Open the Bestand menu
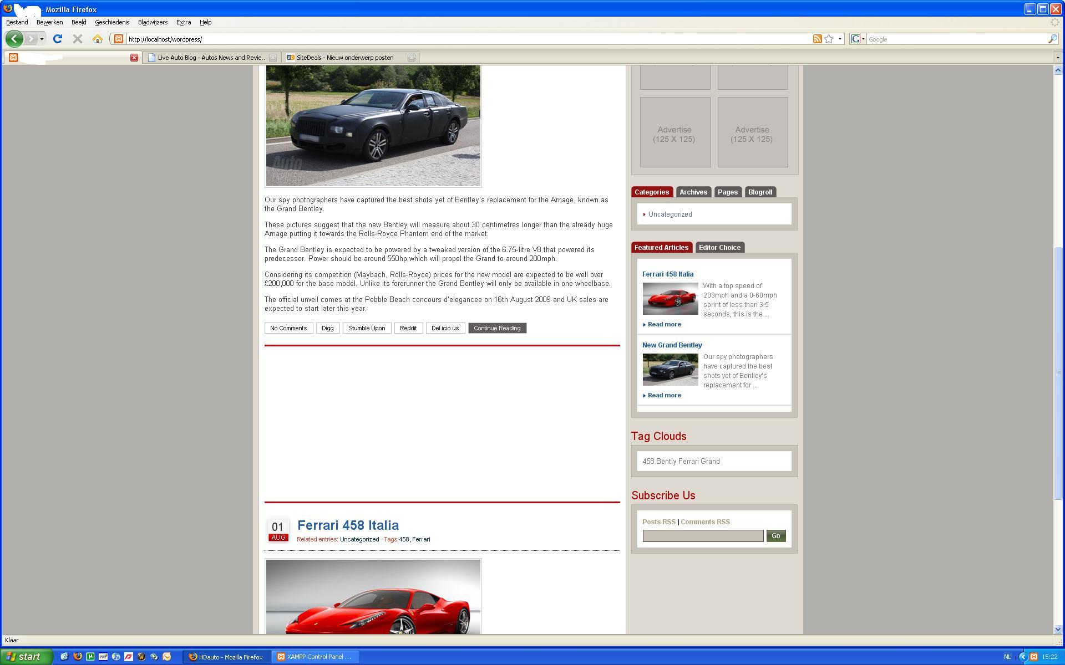1065x665 pixels. coord(17,22)
